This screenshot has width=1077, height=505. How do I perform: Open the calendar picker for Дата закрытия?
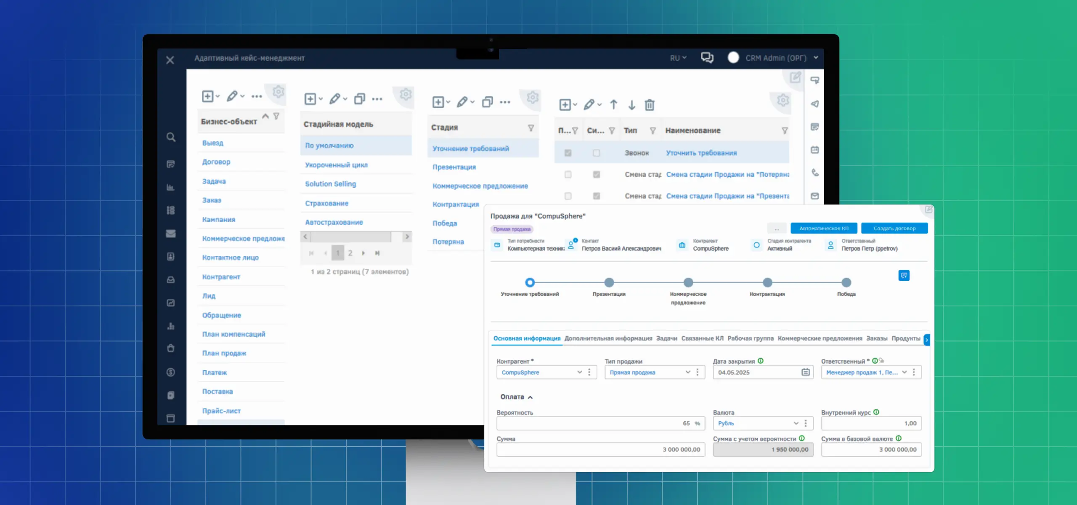(806, 372)
